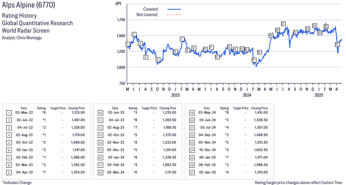
Task: Click the 1,000 y-axis label
Action: (x=121, y=67)
